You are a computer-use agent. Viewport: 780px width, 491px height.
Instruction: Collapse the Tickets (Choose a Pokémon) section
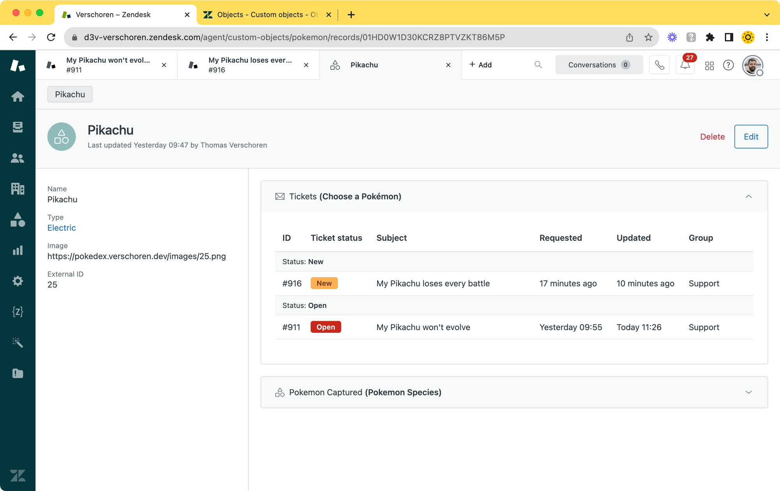(x=748, y=196)
